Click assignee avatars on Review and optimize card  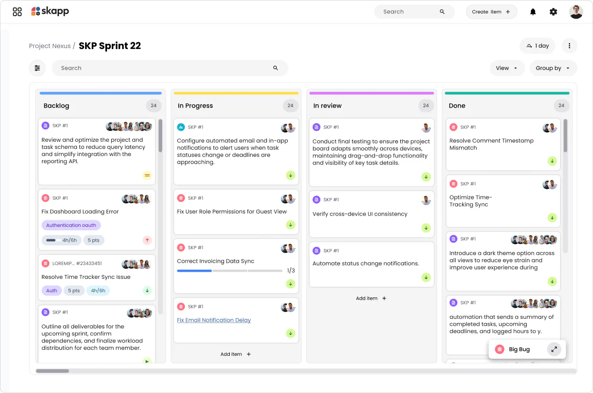tap(129, 127)
